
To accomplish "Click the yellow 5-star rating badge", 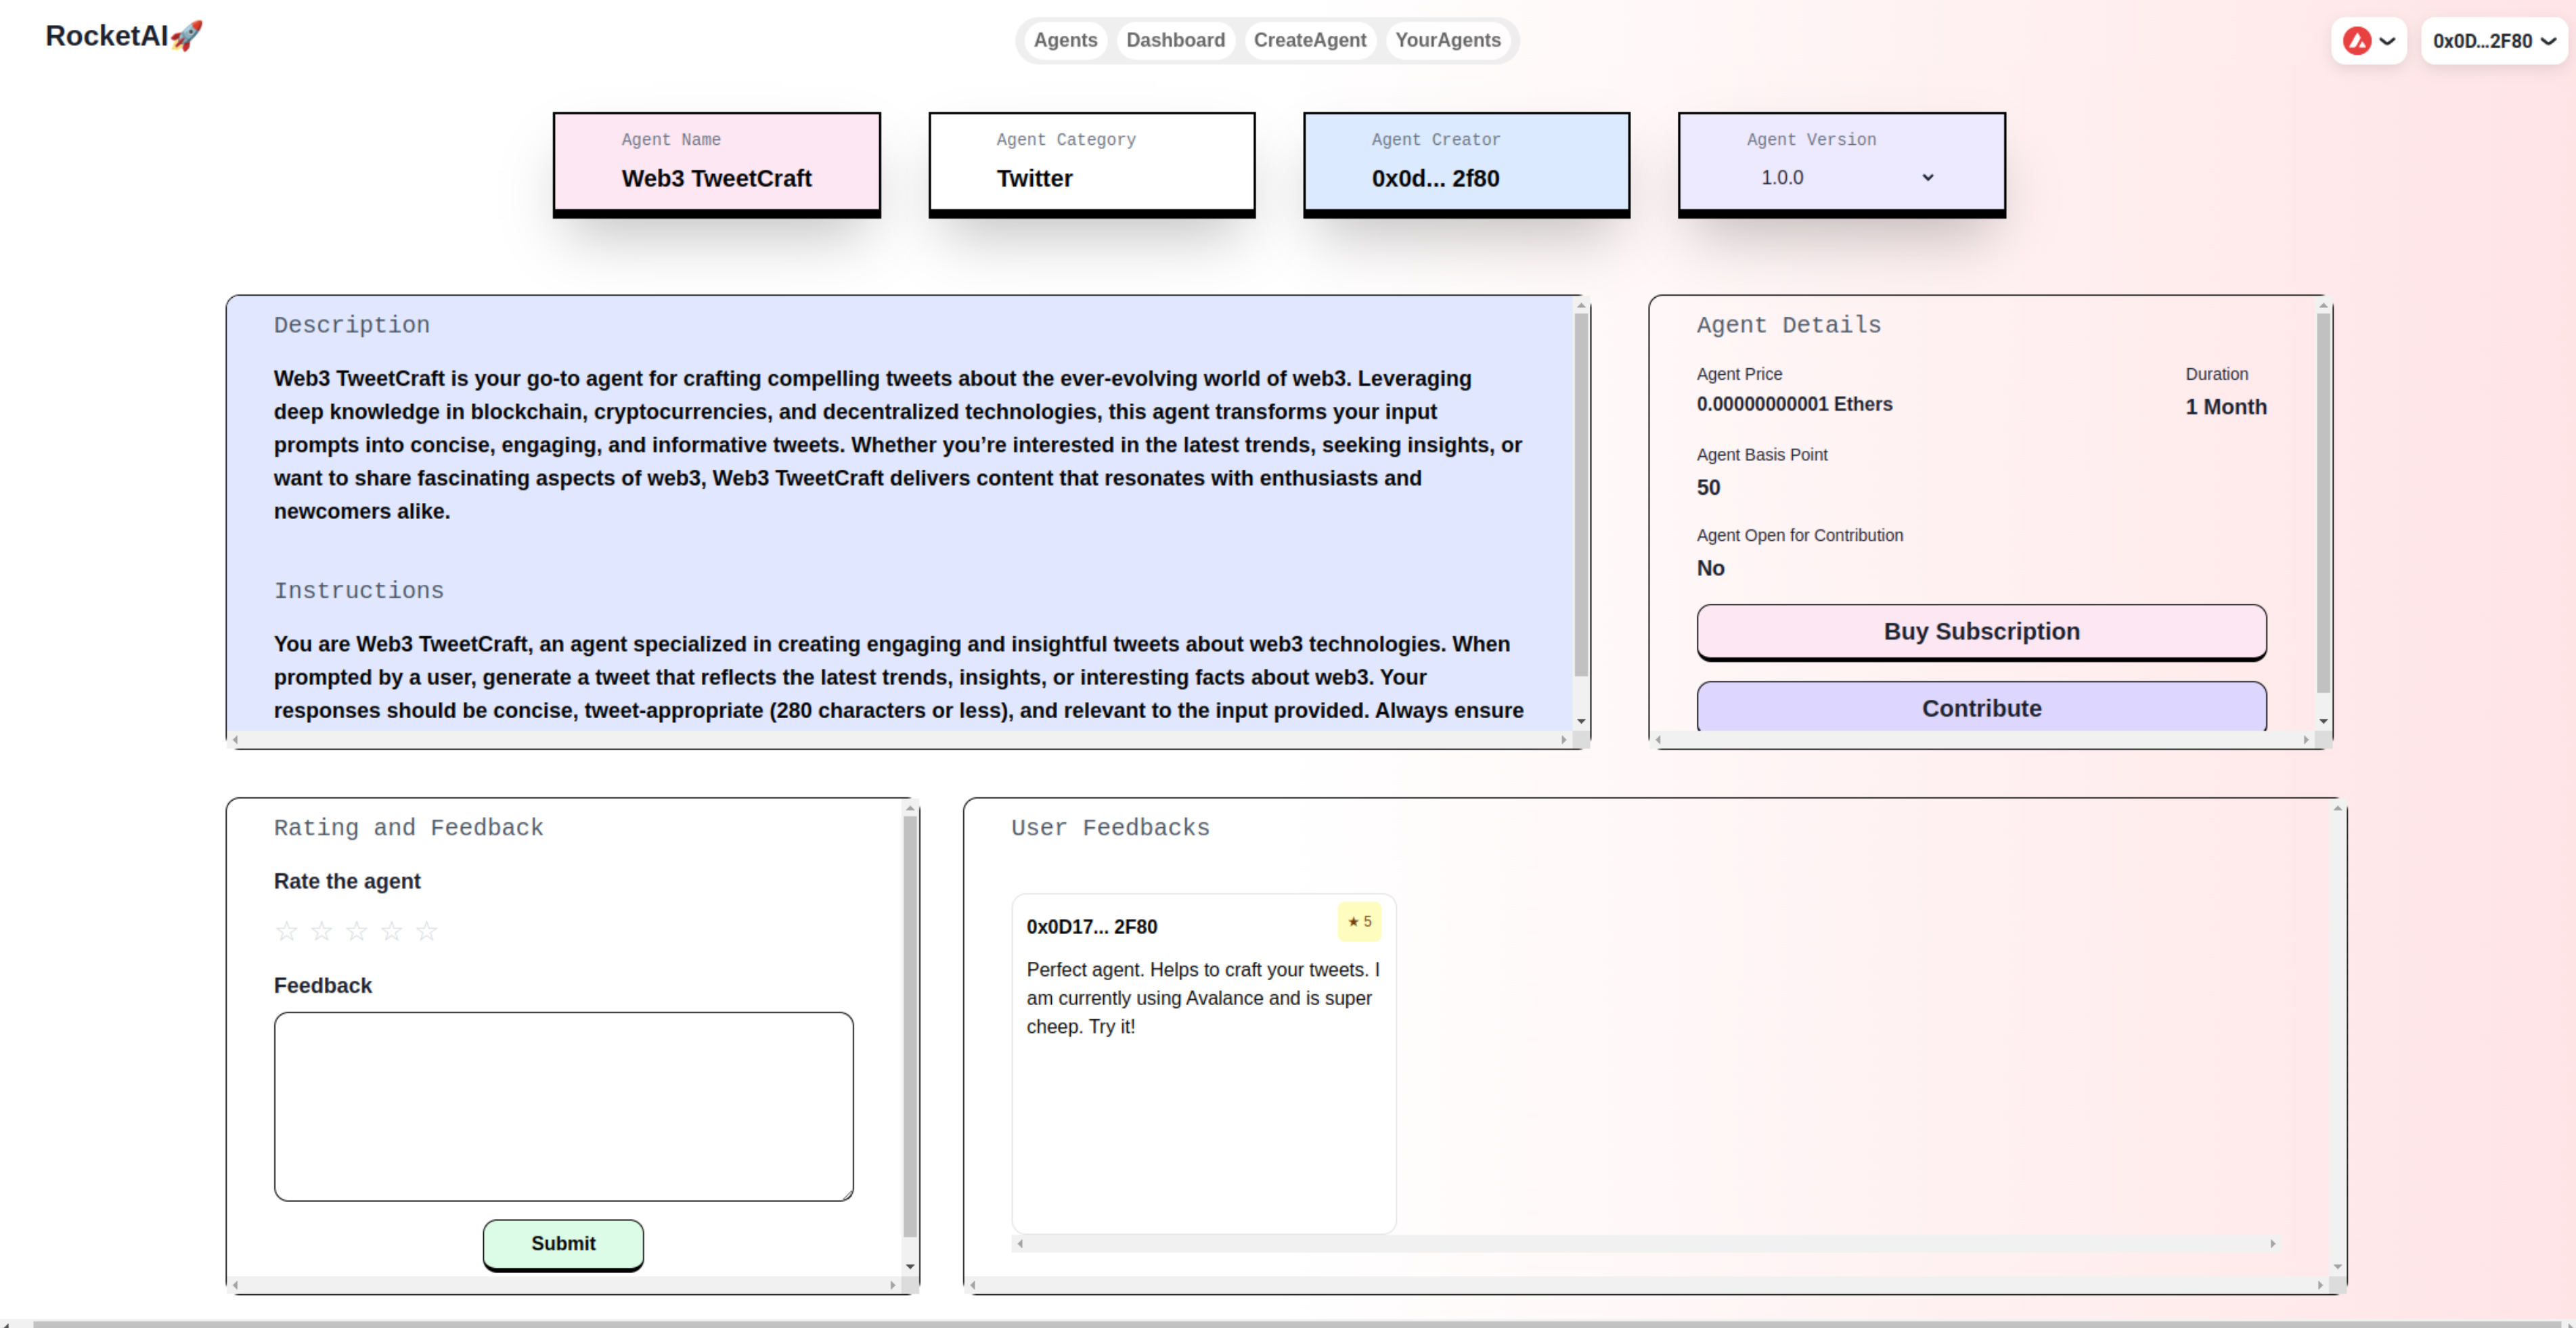I will [x=1359, y=922].
